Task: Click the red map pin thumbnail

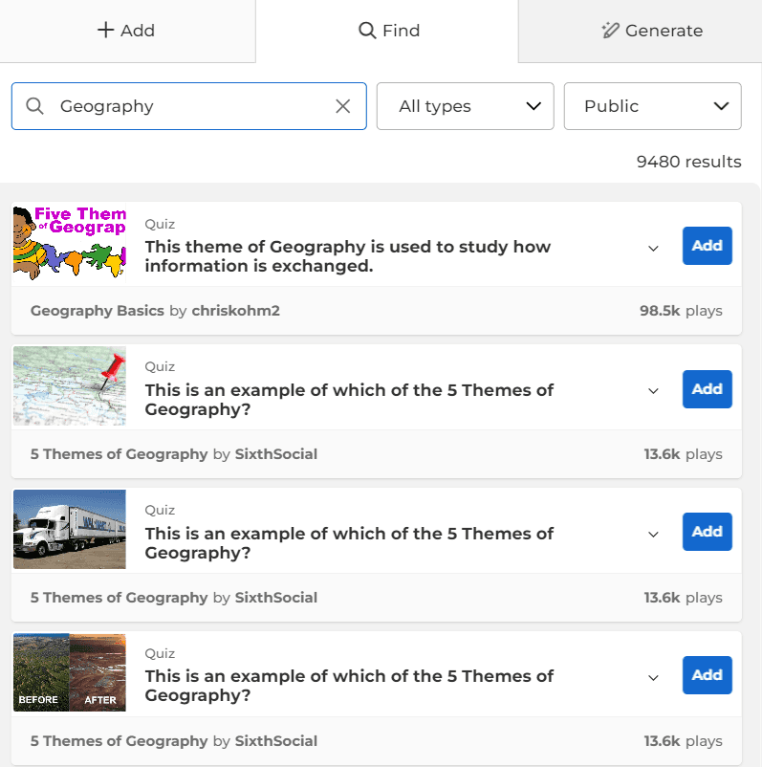Action: pos(70,386)
